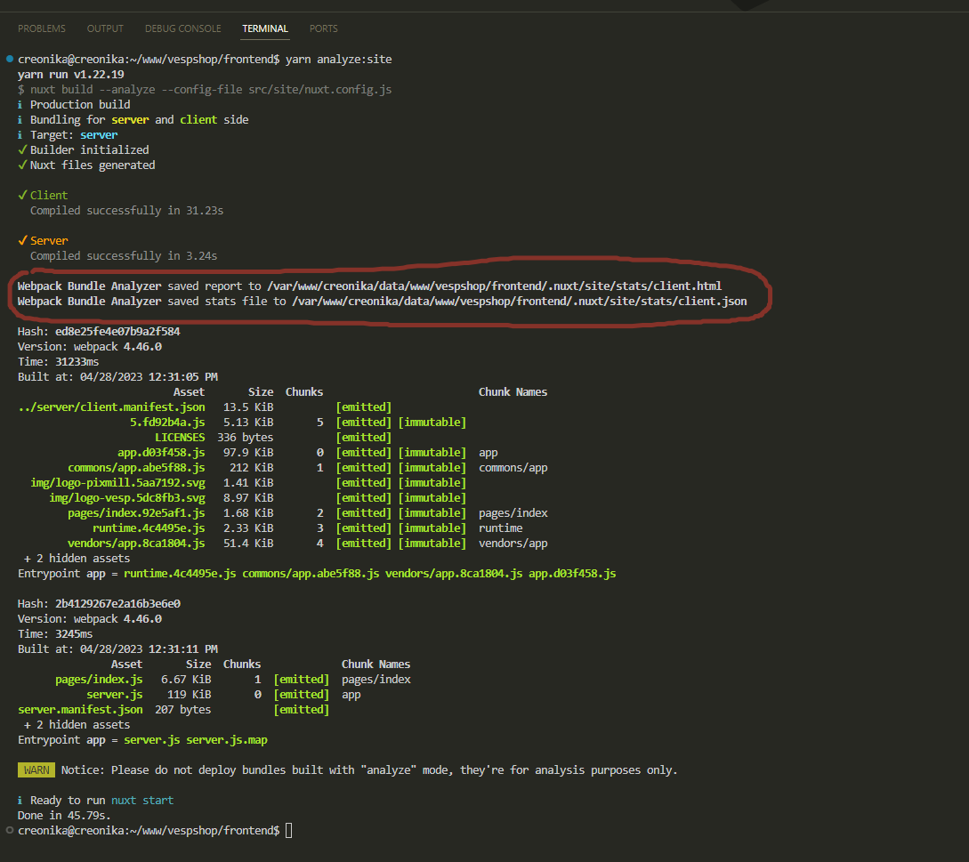The height and width of the screenshot is (862, 969).
Task: Click the pages/index.js server asset
Action: pos(99,680)
